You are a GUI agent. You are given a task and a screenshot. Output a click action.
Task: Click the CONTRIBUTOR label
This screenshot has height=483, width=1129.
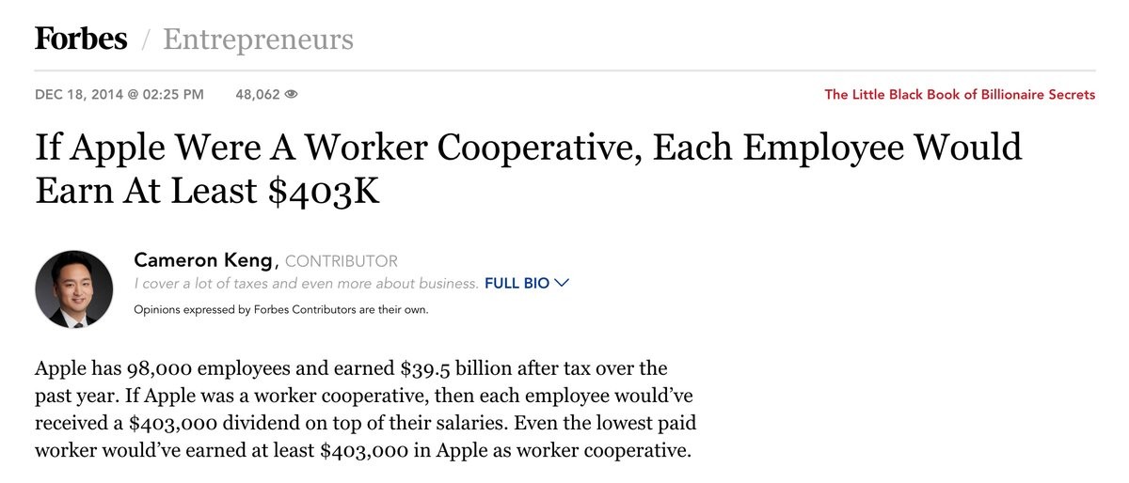pyautogui.click(x=341, y=261)
